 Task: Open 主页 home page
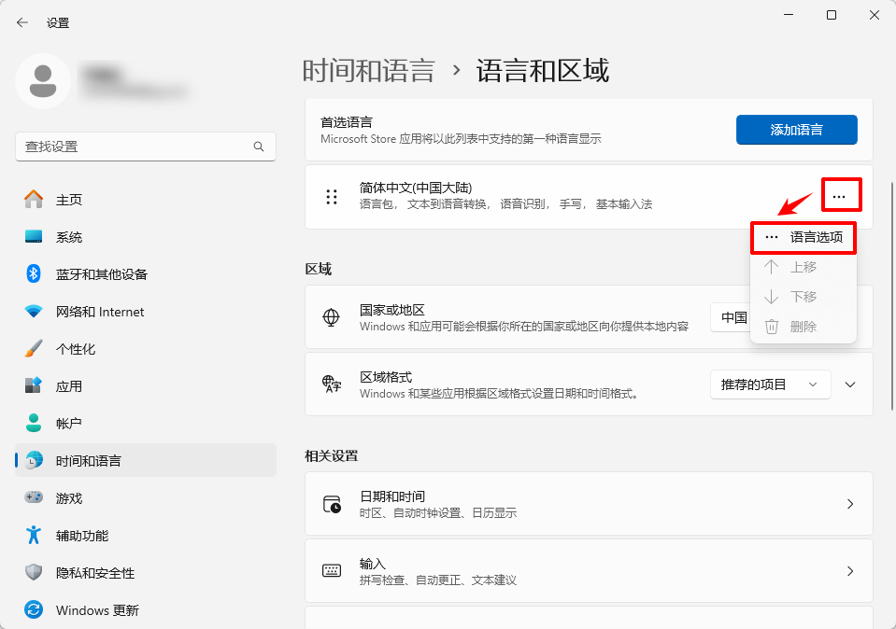point(146,200)
